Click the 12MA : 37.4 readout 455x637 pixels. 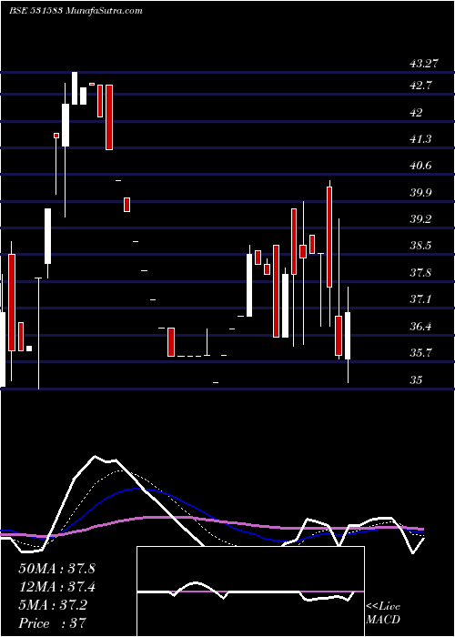(56, 587)
